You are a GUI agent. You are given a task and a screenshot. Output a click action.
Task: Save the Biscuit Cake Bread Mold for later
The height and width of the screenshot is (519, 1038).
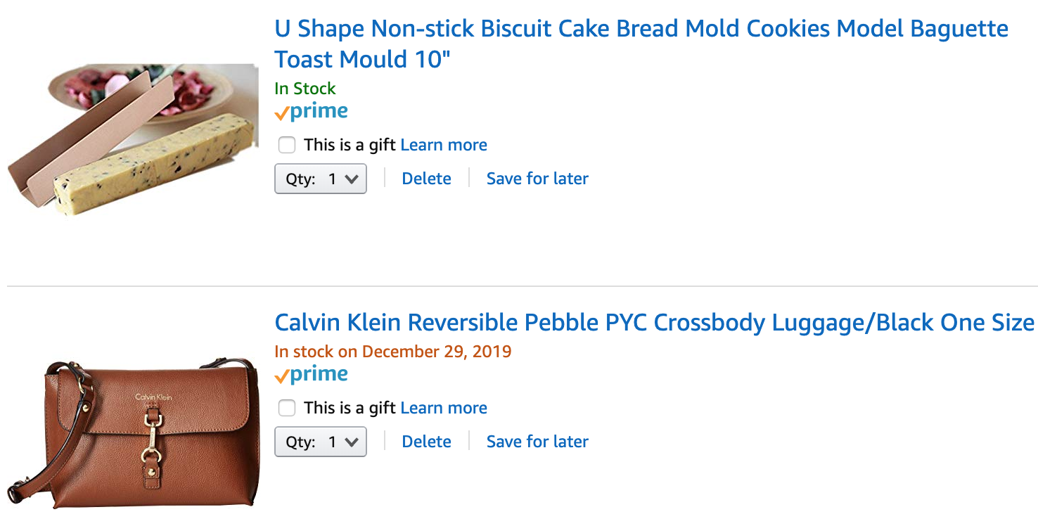tap(537, 179)
